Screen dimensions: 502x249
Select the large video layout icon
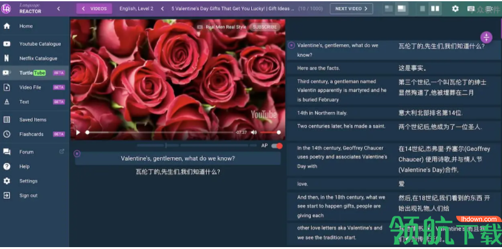pos(401,9)
